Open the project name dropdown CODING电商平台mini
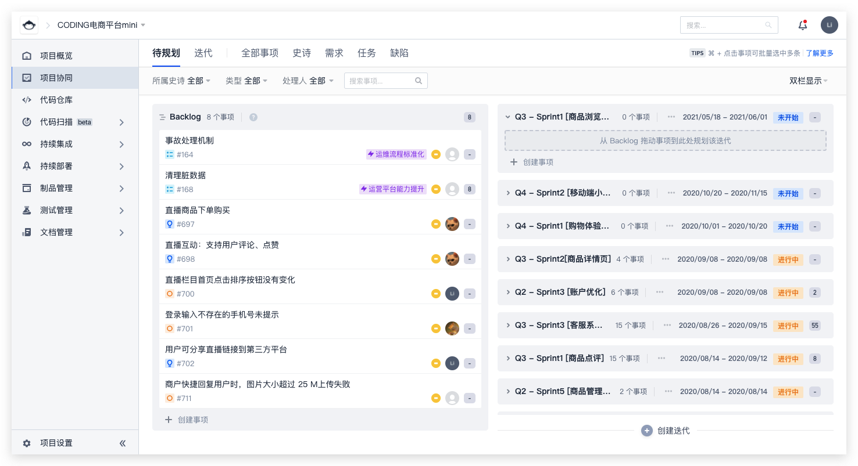Screen dimensions: 858x466 [x=102, y=25]
